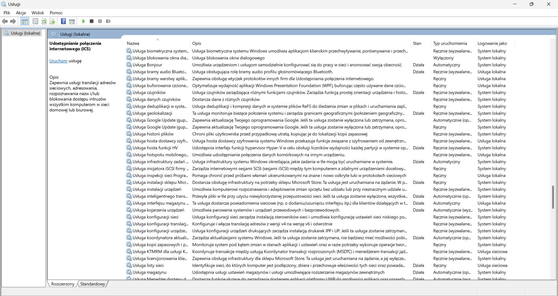The height and width of the screenshot is (296, 558).
Task: Click the green Refresh toolbar icon
Action: [44, 21]
